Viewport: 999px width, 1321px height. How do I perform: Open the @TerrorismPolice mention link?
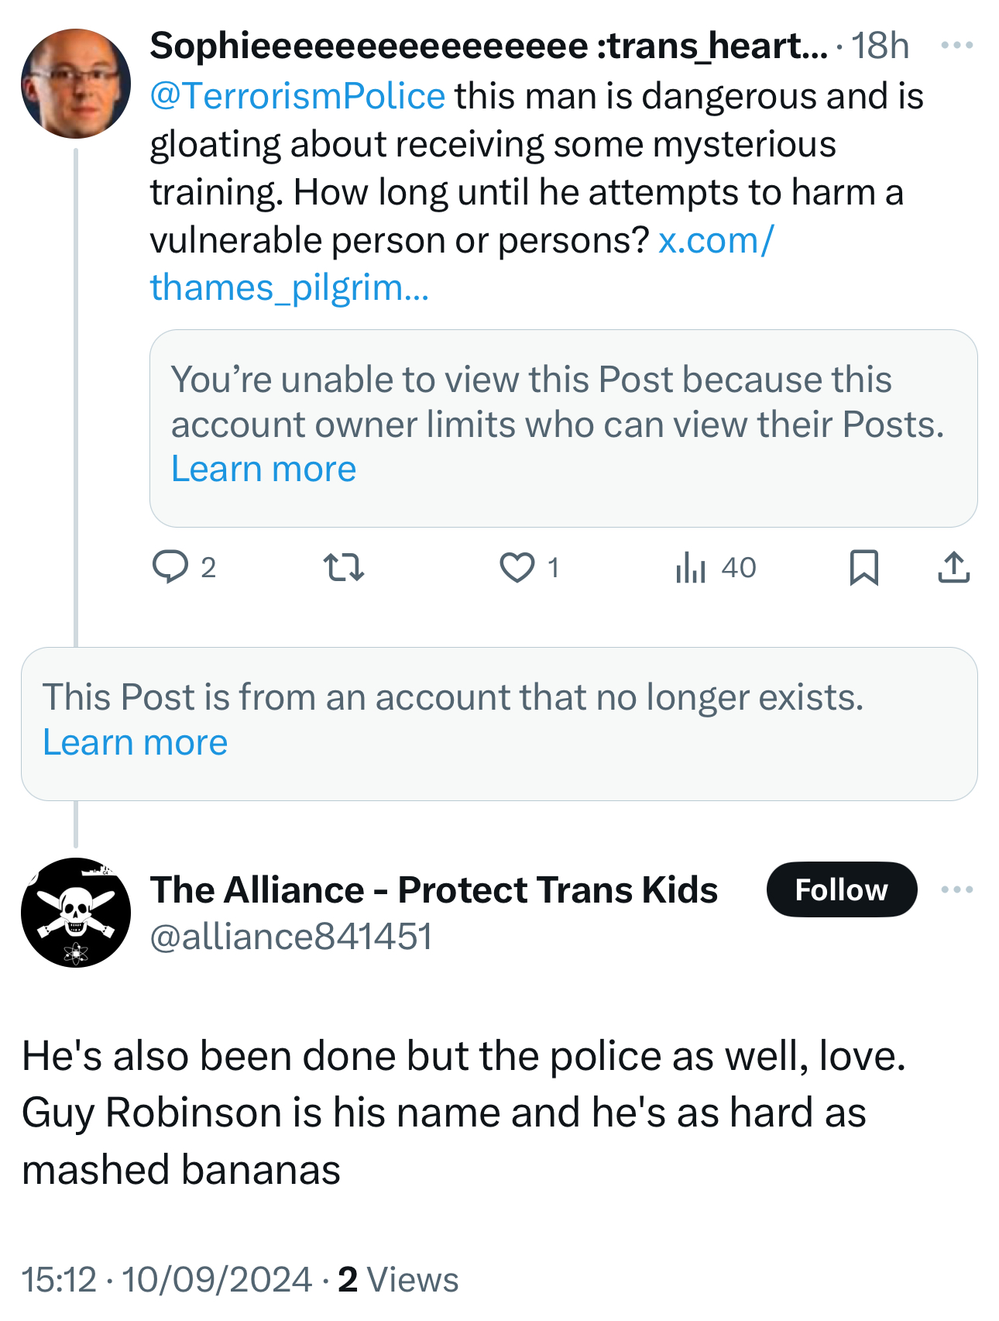[297, 97]
